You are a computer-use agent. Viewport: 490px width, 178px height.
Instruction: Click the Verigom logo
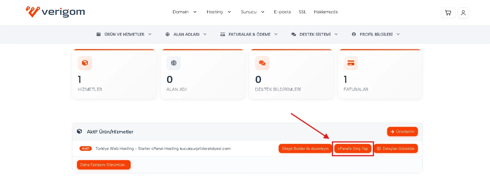(x=55, y=12)
